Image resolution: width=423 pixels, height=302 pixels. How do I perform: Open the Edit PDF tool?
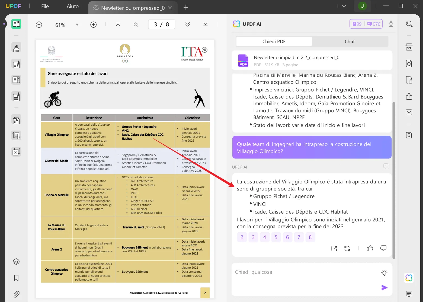[x=16, y=64]
